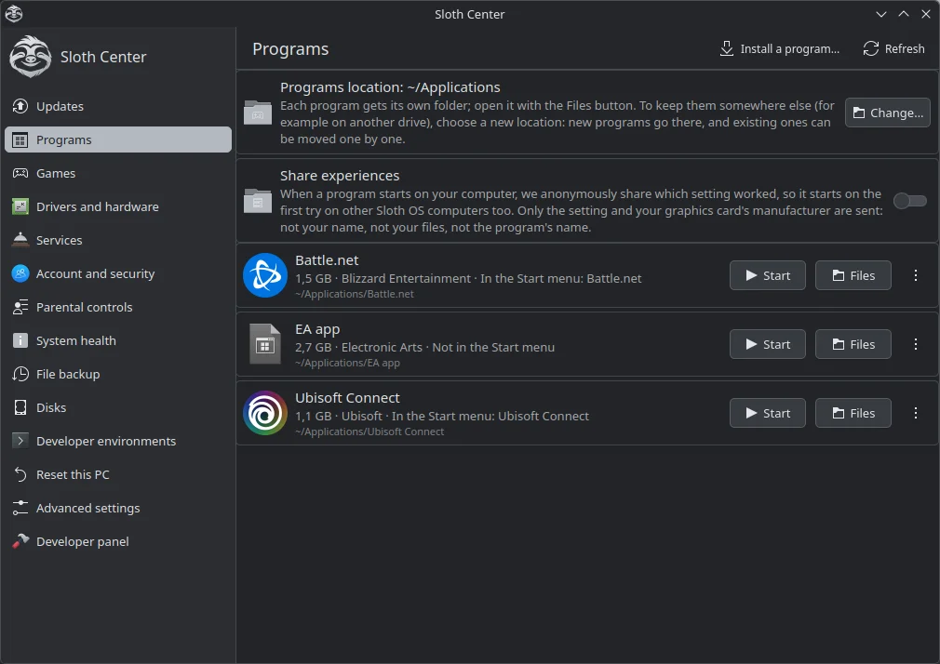Viewport: 940px width, 664px height.
Task: Start the EA app
Action: pyautogui.click(x=767, y=344)
